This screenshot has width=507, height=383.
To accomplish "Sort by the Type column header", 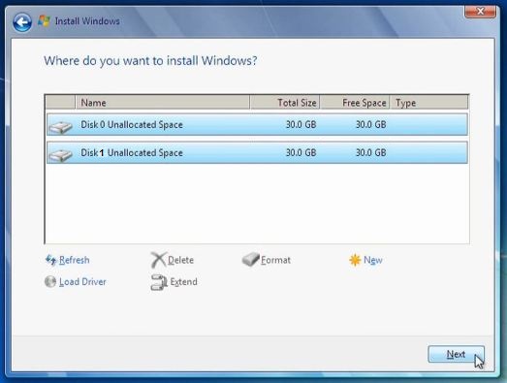I will point(428,103).
